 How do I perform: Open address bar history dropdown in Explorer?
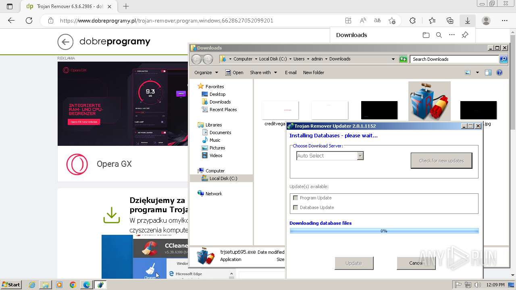pos(393,59)
